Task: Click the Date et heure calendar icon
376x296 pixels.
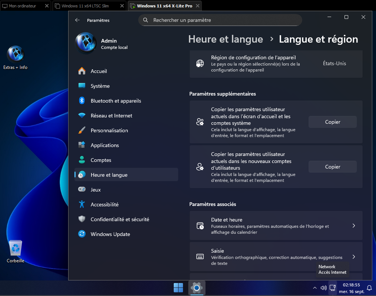Action: 200,226
